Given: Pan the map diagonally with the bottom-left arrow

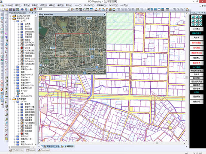Looking at the screenshot, I should pyautogui.click(x=193, y=24).
